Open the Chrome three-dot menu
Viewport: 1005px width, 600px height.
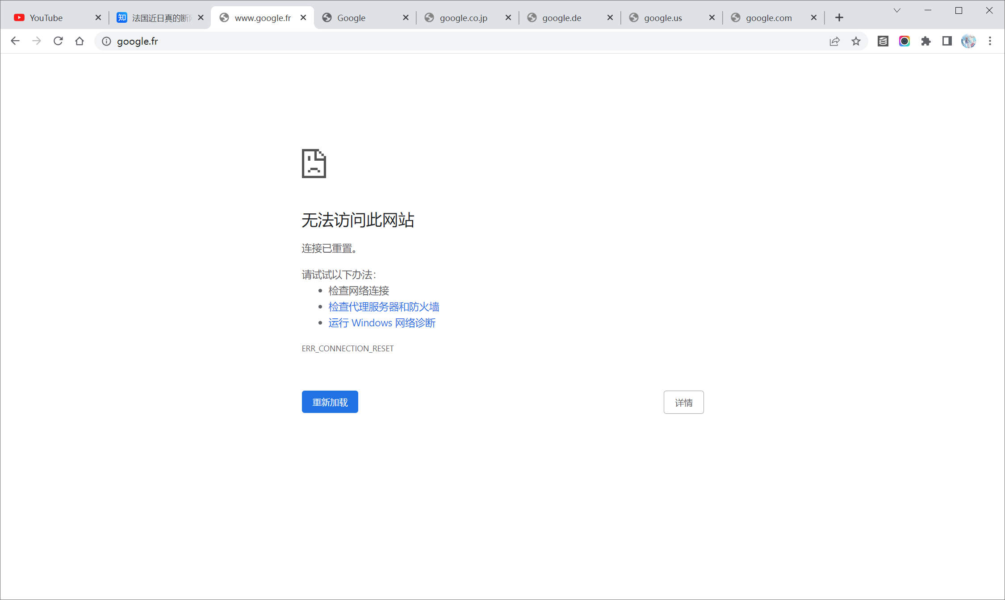click(x=990, y=42)
